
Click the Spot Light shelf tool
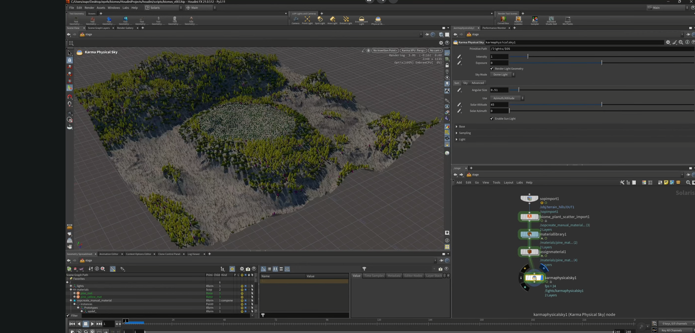tap(320, 20)
